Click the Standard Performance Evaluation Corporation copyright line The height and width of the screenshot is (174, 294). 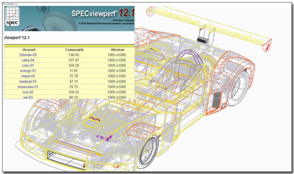[x=107, y=23]
